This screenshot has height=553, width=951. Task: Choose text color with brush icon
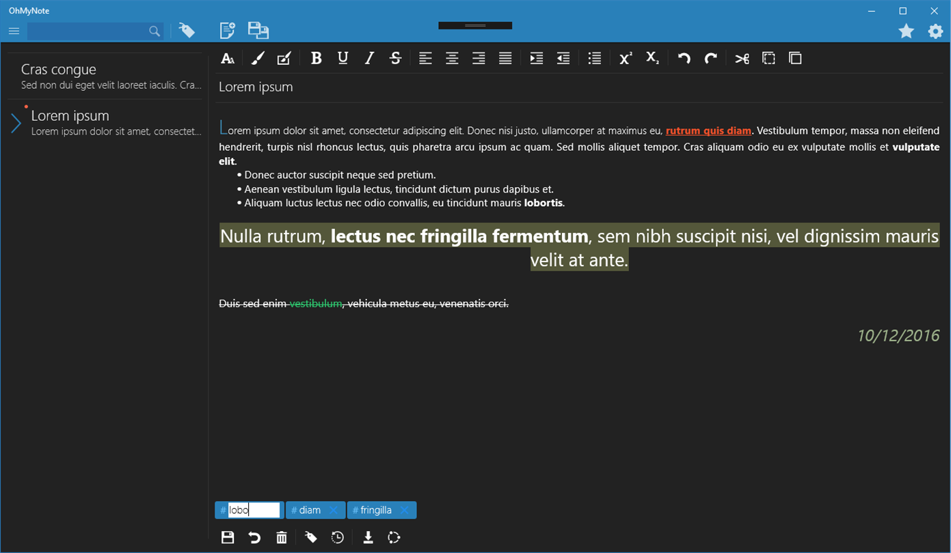pos(257,59)
